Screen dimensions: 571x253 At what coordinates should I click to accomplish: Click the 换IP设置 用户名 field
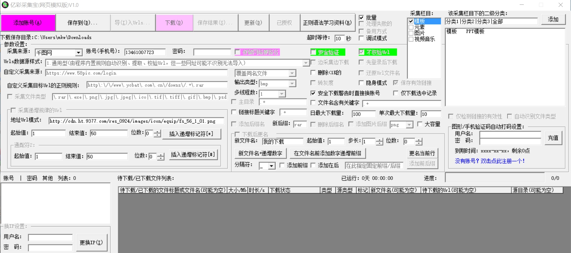pyautogui.click(x=50, y=238)
